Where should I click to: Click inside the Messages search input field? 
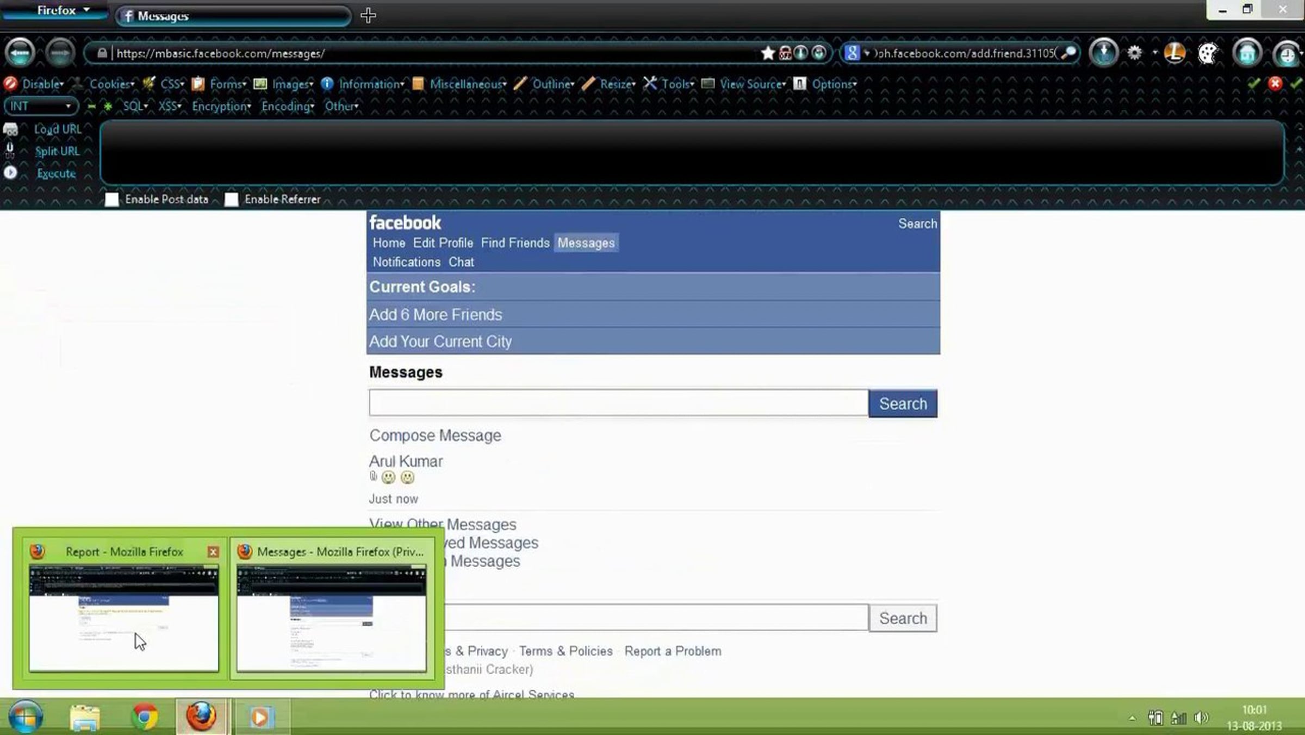click(618, 403)
